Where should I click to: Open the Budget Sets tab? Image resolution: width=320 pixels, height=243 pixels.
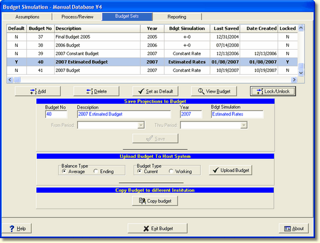(x=127, y=17)
